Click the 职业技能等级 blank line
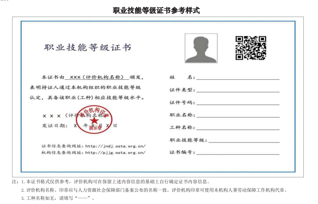This screenshot has width=318, height=204. point(244,142)
